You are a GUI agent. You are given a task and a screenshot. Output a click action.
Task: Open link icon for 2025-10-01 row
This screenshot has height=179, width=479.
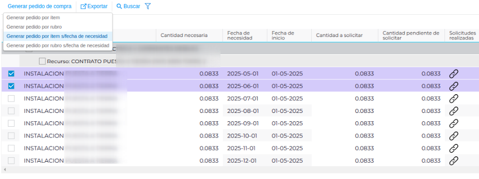pyautogui.click(x=454, y=136)
